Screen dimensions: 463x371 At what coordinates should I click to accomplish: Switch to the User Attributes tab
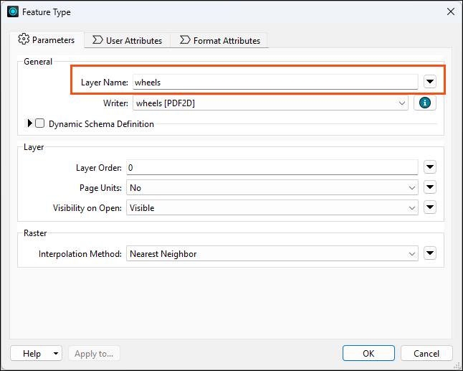(x=128, y=40)
